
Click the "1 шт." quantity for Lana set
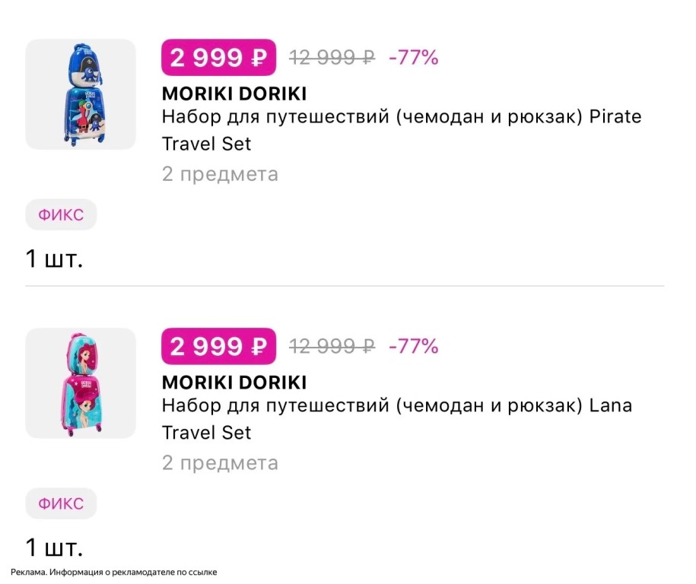pos(54,547)
